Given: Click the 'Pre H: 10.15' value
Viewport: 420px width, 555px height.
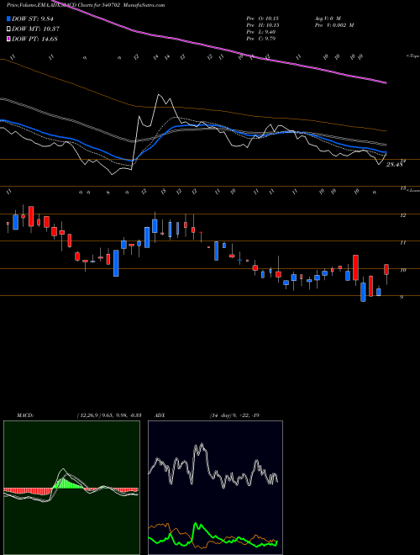Looking at the screenshot, I should [x=262, y=25].
